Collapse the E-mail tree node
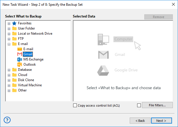Viewport: 178px width, 127px height. click(9, 44)
